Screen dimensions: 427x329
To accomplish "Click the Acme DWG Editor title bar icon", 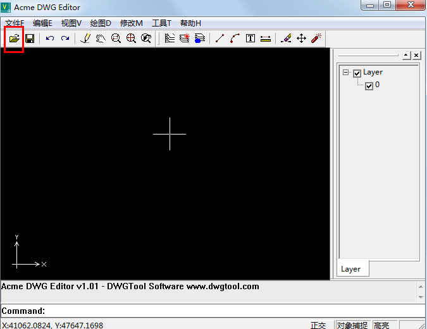I will tap(6, 7).
